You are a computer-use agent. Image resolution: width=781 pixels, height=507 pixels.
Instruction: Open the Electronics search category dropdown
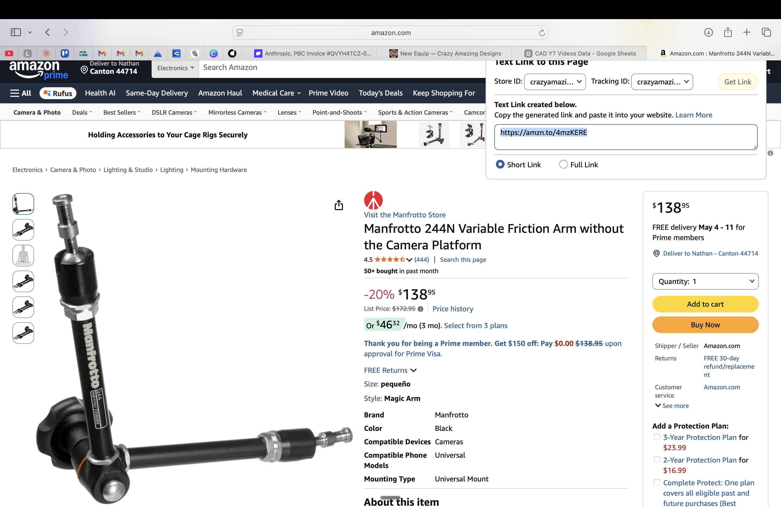tap(175, 68)
